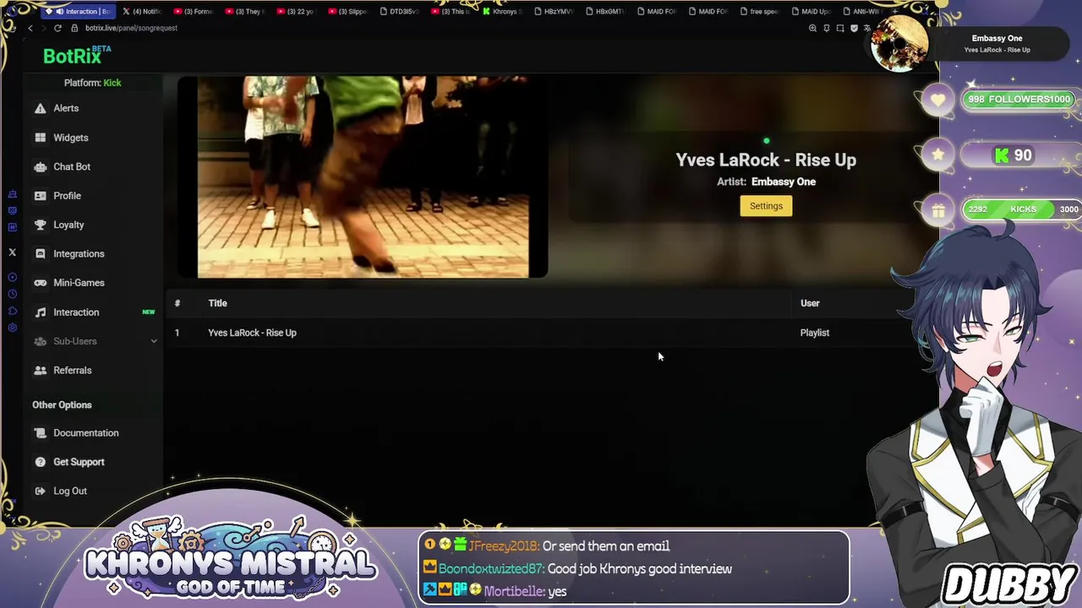Click the BotRix BETA logo

point(77,56)
